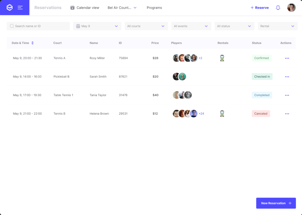Click the search name or ID field
The height and width of the screenshot is (215, 302).
pos(38,26)
